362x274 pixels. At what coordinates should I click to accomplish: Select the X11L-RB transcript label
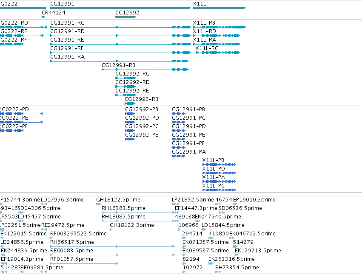tap(204, 23)
